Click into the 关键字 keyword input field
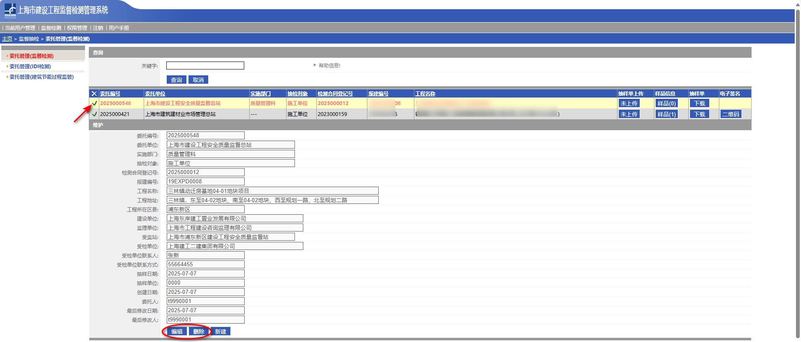 205,66
